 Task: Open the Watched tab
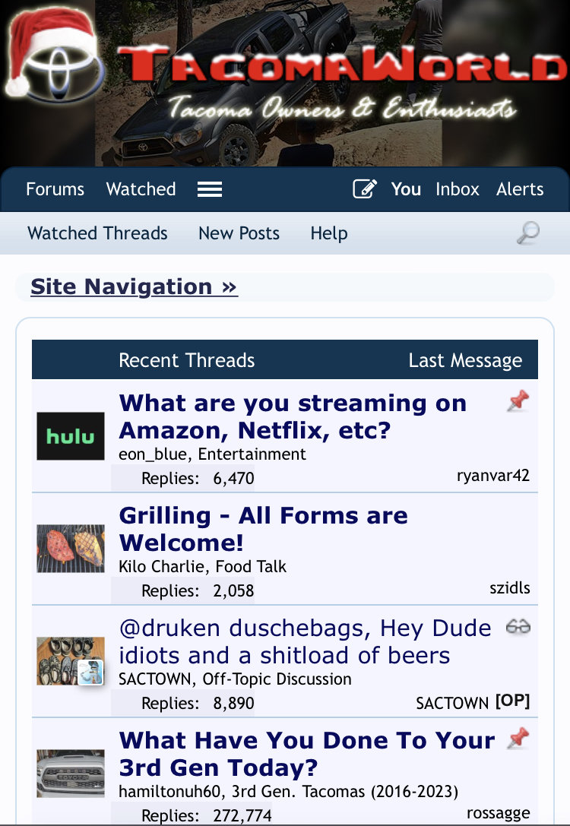pyautogui.click(x=141, y=189)
